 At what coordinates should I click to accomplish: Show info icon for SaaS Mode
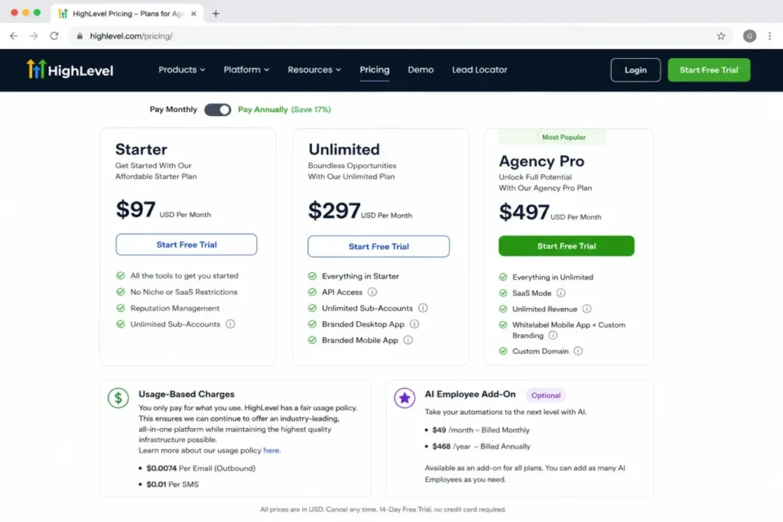[x=561, y=293]
